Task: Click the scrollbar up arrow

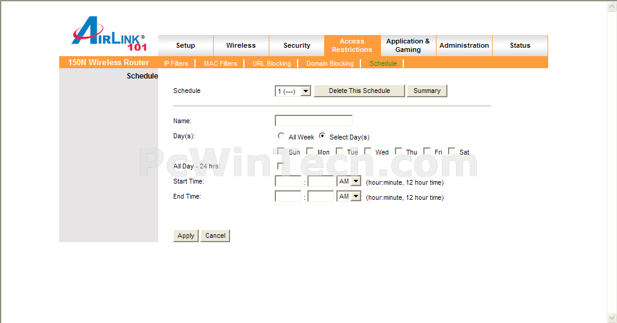Action: [612, 6]
